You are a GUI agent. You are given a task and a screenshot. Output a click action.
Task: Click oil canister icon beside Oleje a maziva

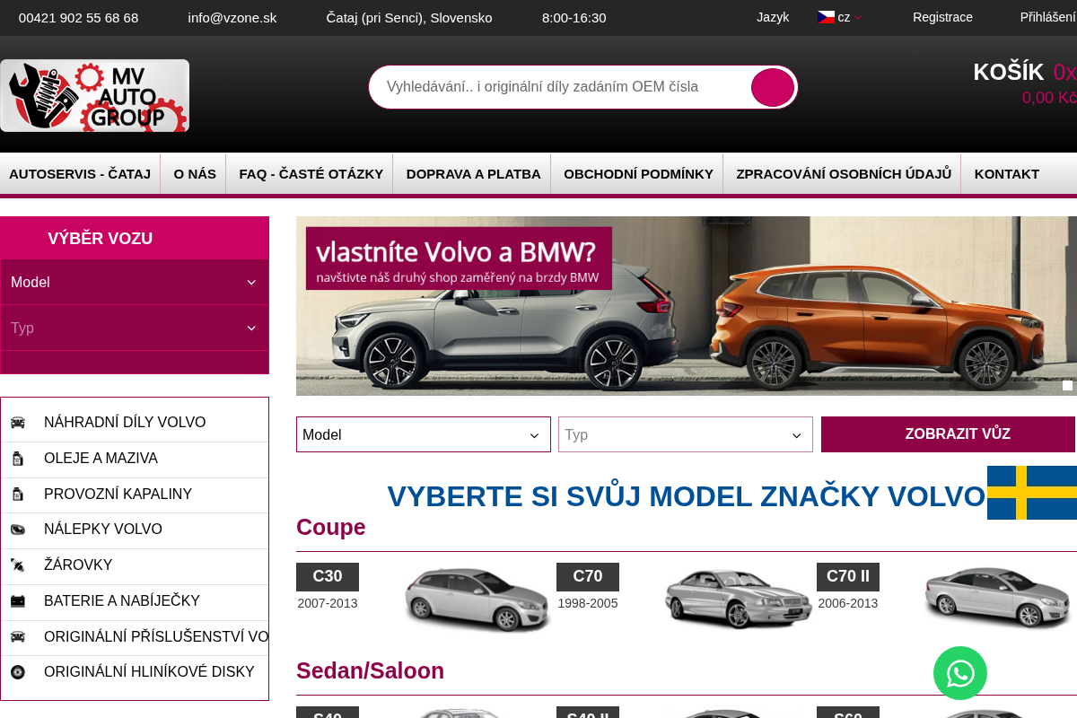click(18, 459)
